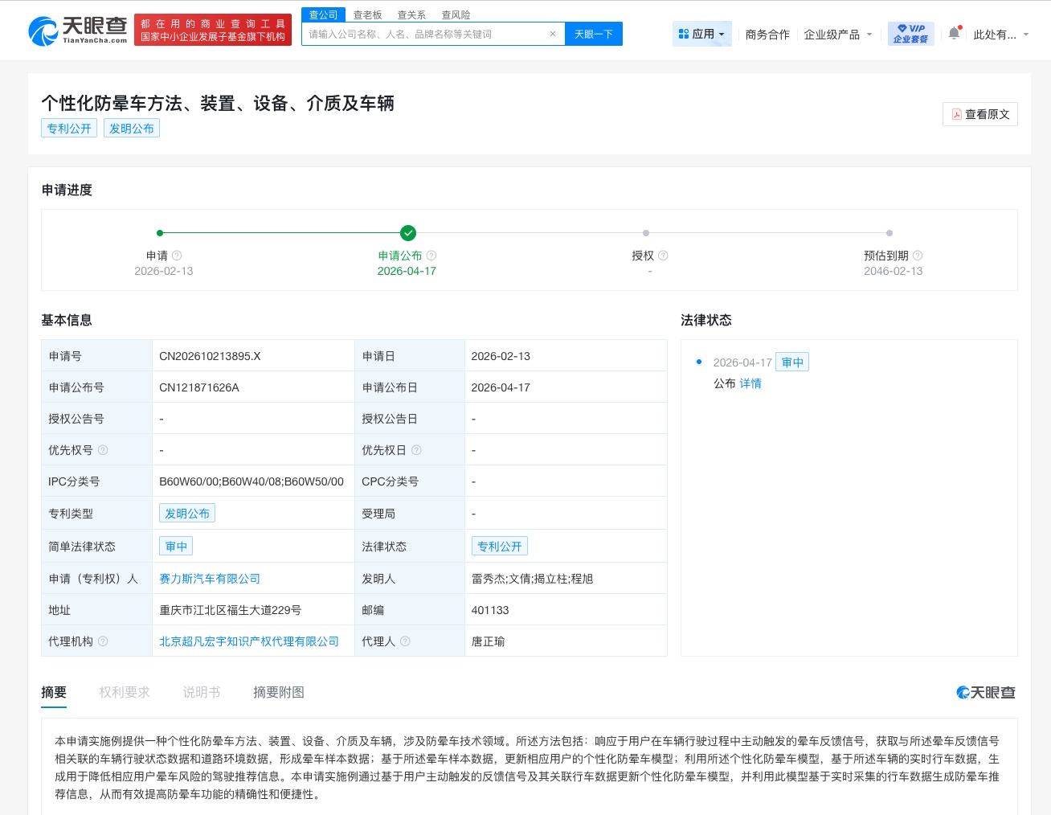Click the 代理人 help question icon
The height and width of the screenshot is (815, 1051).
click(x=406, y=641)
